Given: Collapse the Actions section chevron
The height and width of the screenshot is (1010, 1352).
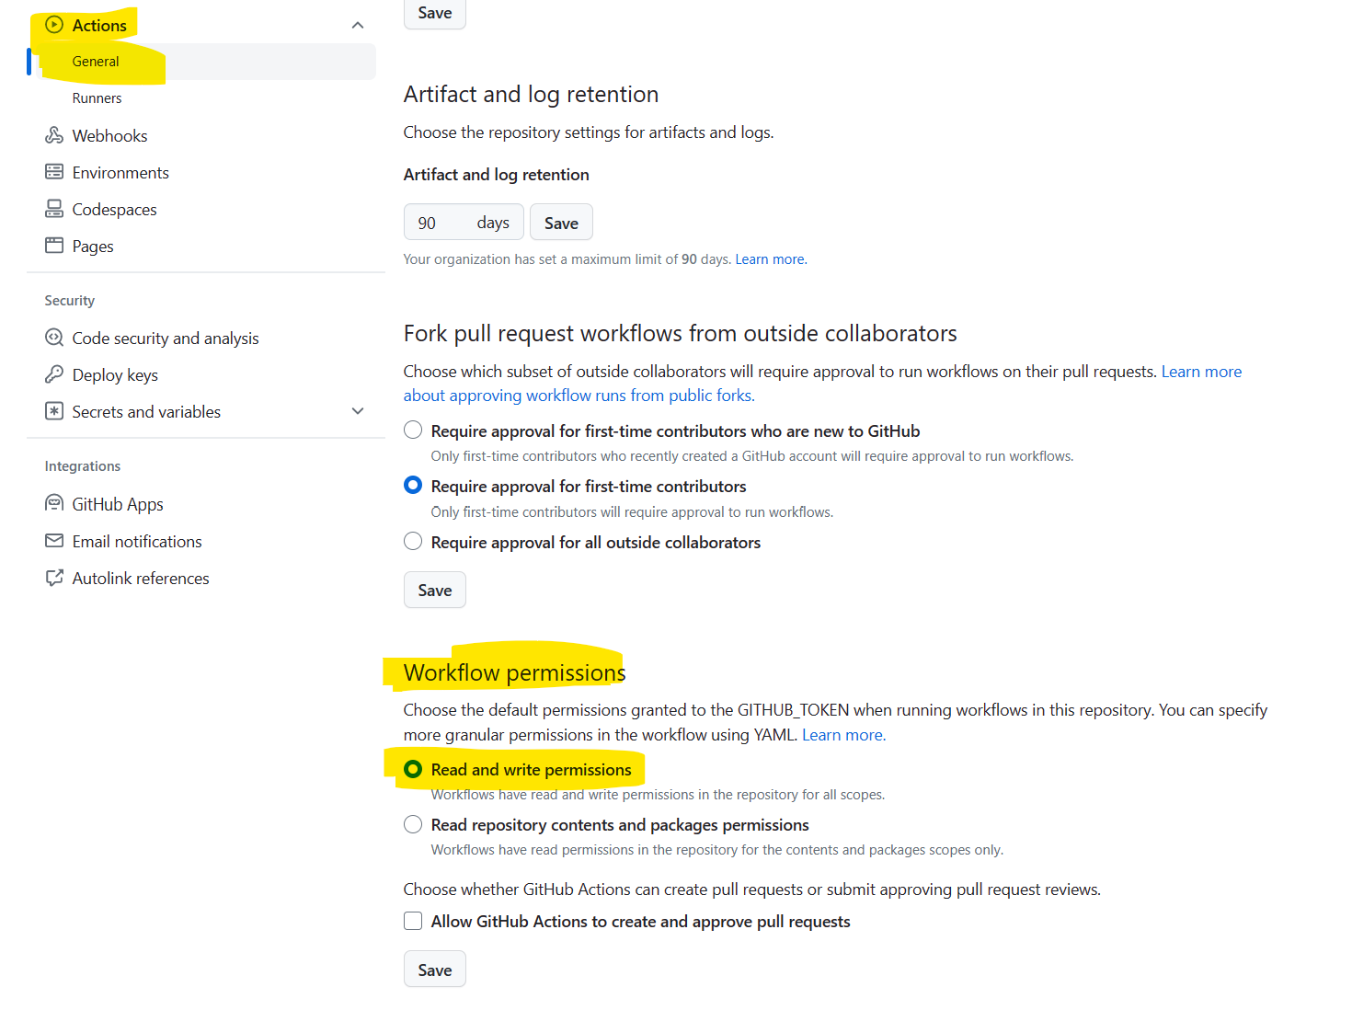Looking at the screenshot, I should pyautogui.click(x=358, y=25).
